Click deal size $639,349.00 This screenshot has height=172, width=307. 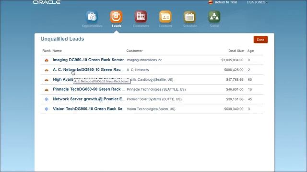coord(234,109)
